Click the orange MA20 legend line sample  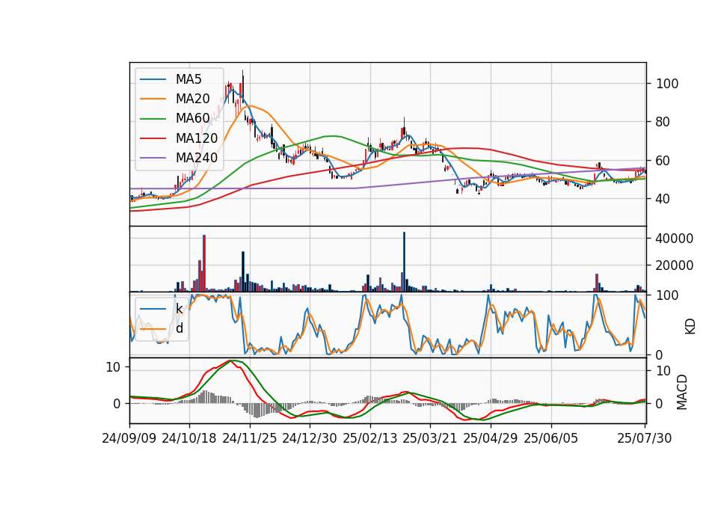click(153, 99)
